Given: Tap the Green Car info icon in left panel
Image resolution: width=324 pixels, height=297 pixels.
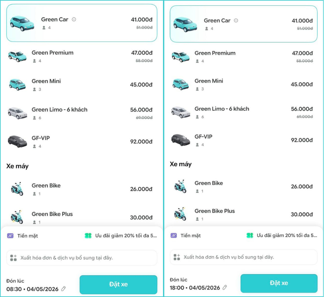Looking at the screenshot, I should point(74,19).
